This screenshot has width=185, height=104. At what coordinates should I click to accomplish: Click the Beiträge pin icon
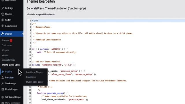tap(3, 8)
